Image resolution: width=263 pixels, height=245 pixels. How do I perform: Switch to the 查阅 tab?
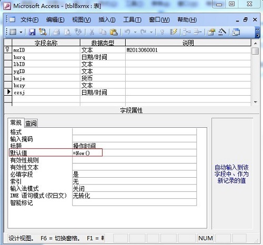31,123
